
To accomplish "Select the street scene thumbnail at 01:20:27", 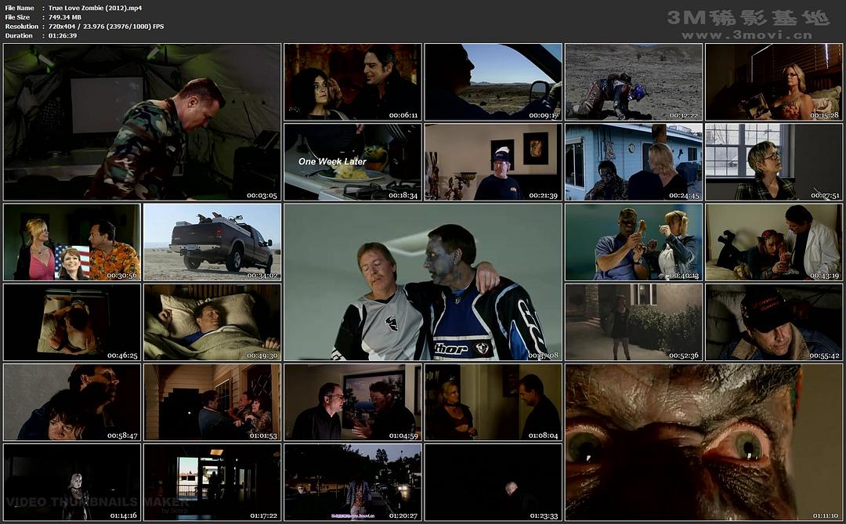I will (x=352, y=482).
